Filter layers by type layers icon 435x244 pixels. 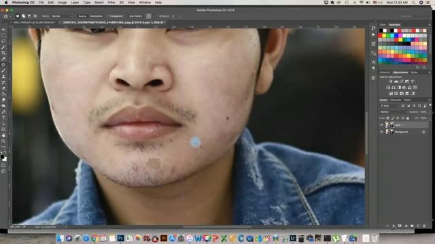pyautogui.click(x=414, y=106)
